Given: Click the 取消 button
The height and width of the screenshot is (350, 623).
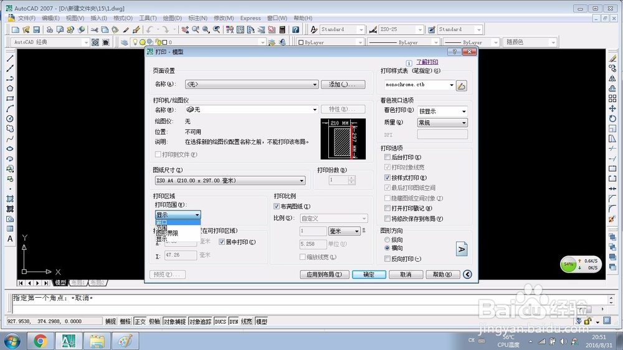Looking at the screenshot, I should 406,275.
